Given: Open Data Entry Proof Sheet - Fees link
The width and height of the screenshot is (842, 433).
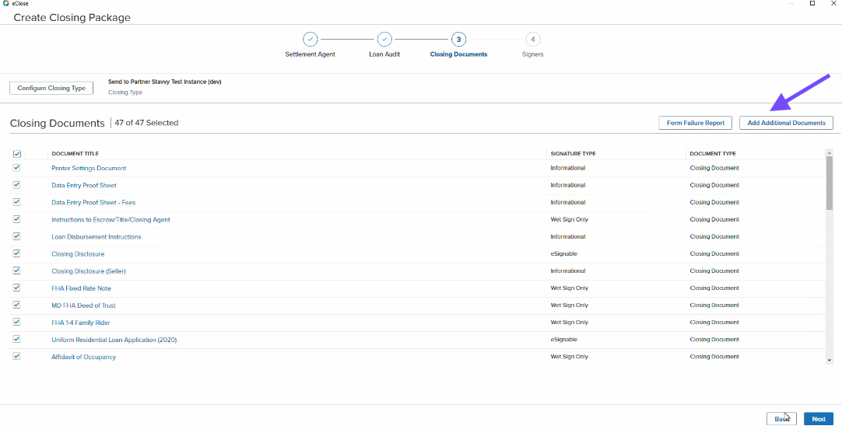Looking at the screenshot, I should coord(93,203).
